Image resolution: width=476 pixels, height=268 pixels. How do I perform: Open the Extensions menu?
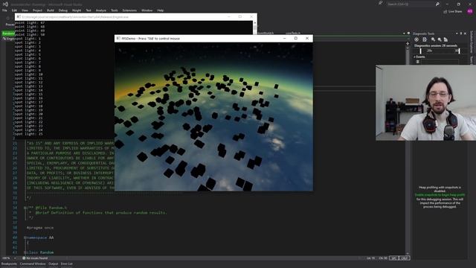129,10
